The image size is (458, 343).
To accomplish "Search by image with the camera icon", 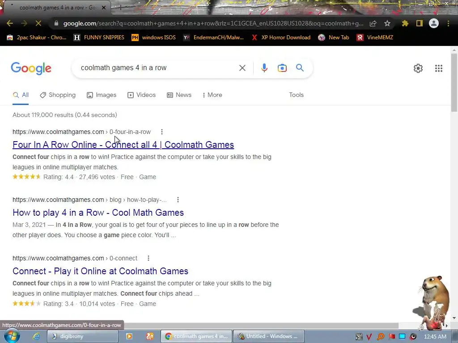I will point(282,68).
